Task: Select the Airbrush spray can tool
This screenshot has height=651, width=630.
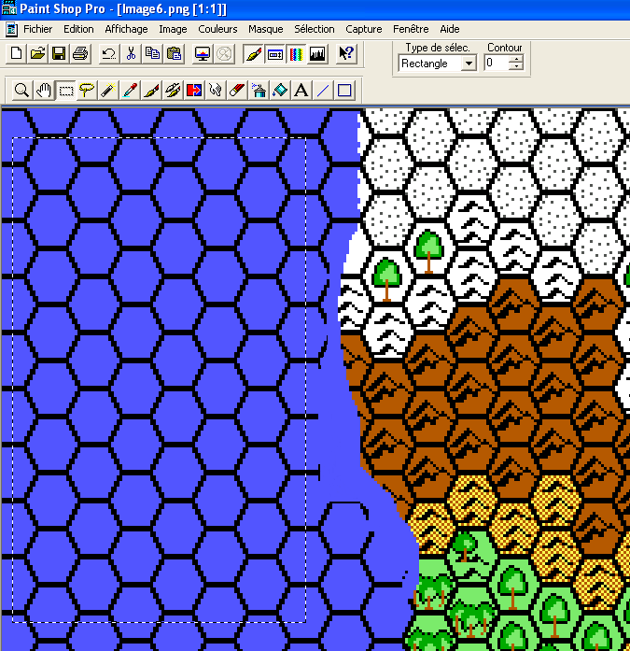Action: [x=259, y=90]
